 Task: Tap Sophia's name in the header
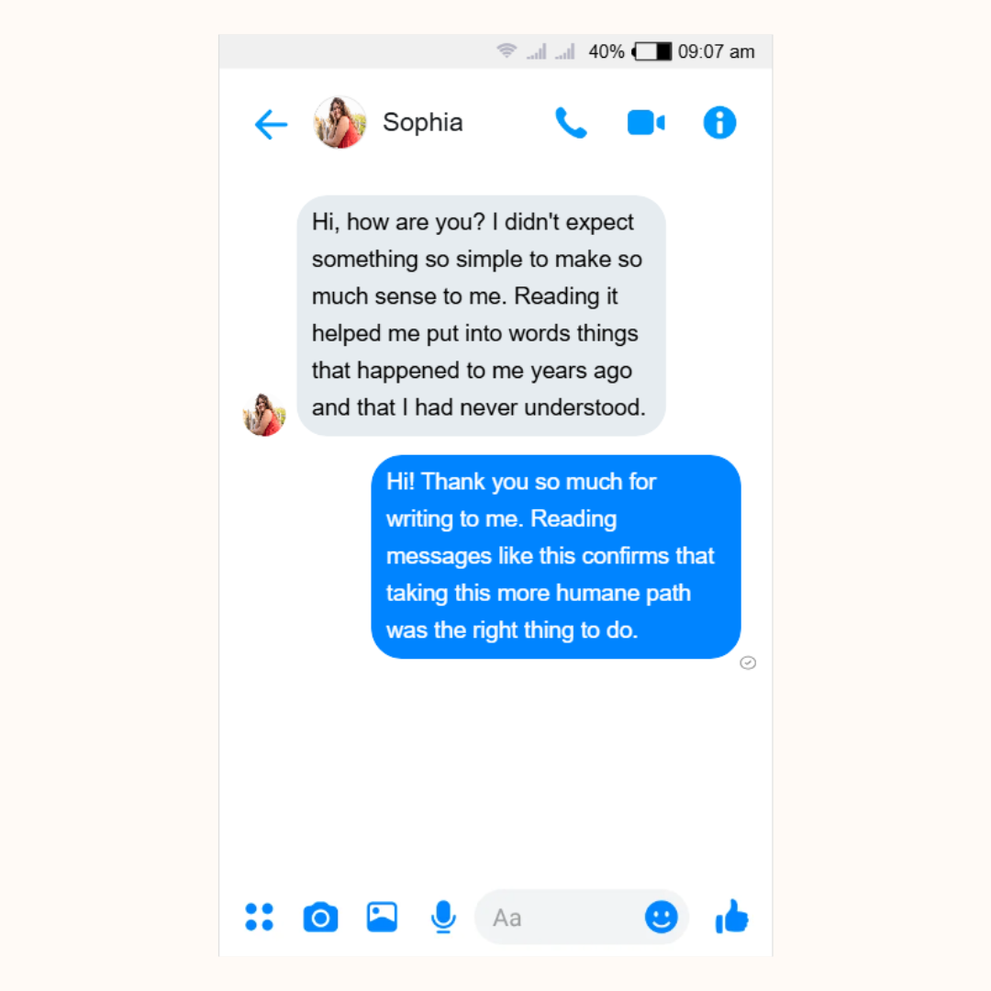tap(423, 123)
